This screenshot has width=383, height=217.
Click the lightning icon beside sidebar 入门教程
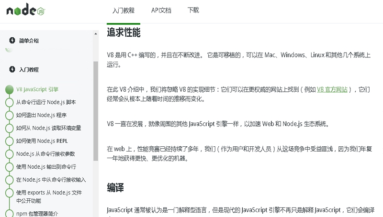[12, 69]
